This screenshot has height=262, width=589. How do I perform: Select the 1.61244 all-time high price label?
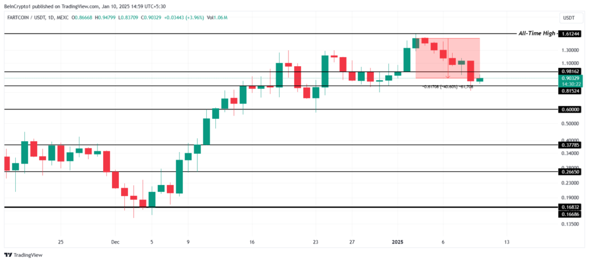point(570,33)
